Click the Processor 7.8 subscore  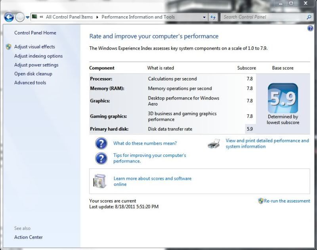pos(250,79)
